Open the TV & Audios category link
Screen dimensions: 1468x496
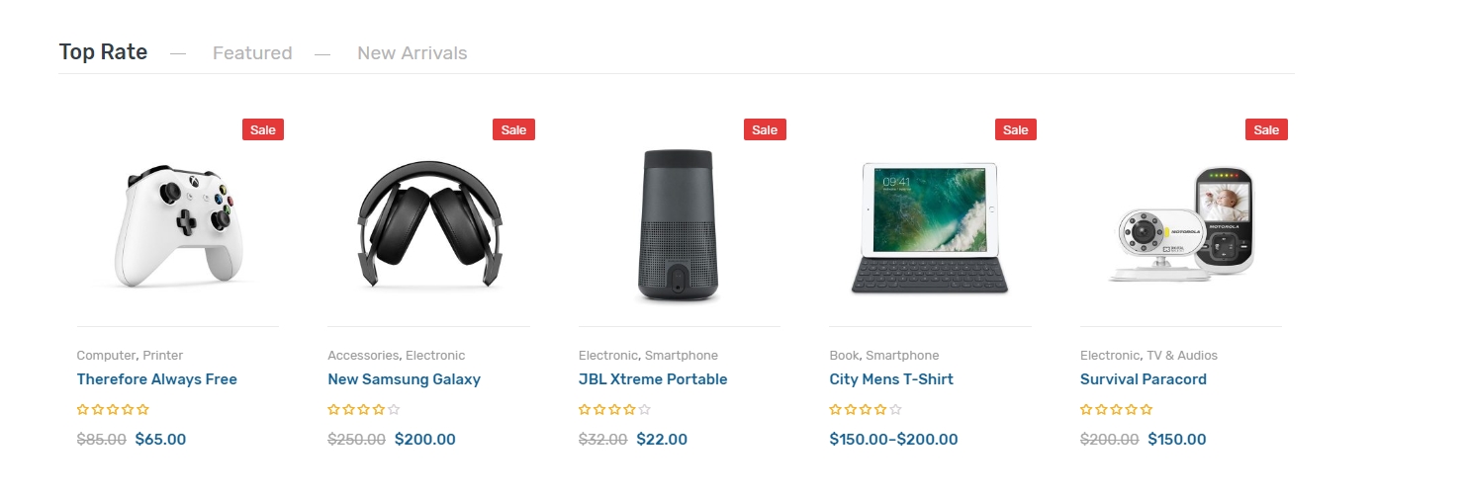1182,356
